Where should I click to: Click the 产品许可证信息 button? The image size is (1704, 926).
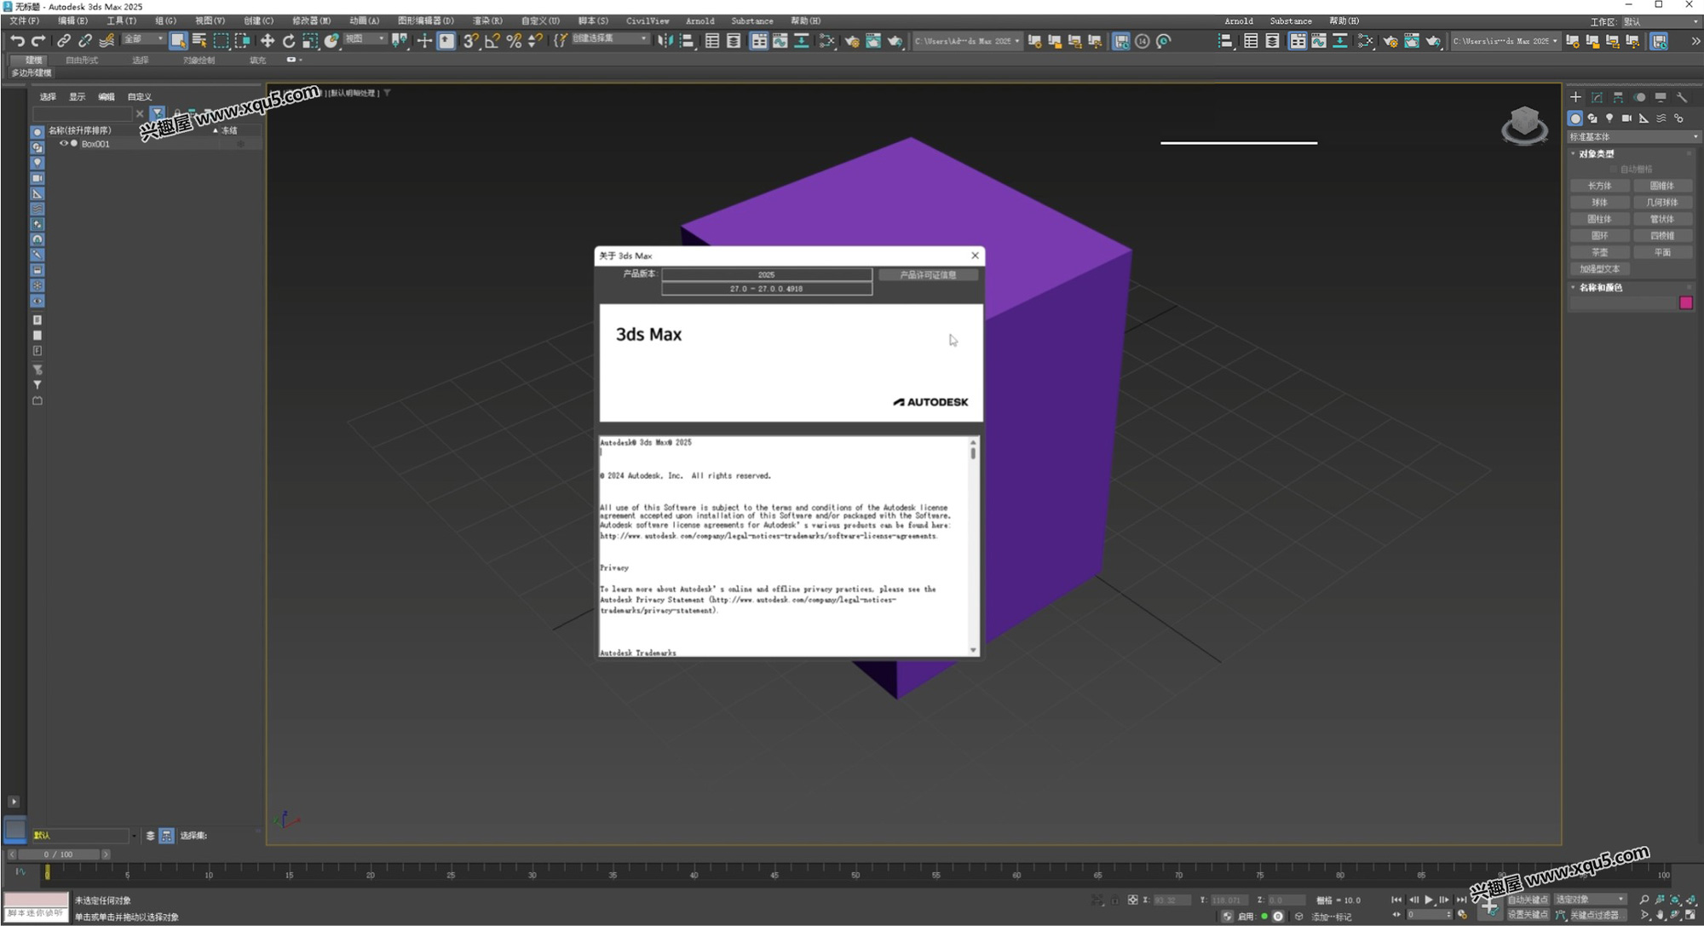tap(928, 275)
